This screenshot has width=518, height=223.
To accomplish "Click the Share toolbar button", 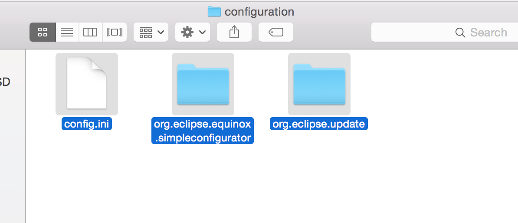I will 234,32.
